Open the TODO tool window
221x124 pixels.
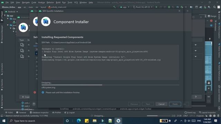(9, 113)
